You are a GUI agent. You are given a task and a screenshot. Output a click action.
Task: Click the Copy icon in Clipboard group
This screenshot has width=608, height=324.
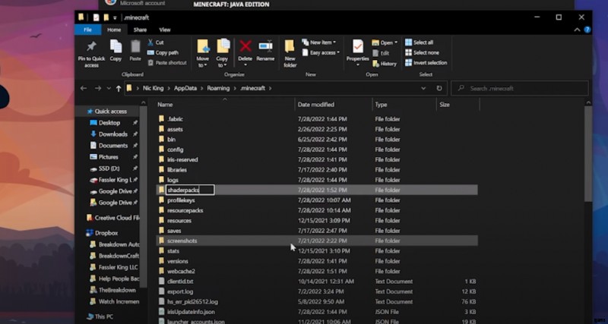pyautogui.click(x=116, y=48)
